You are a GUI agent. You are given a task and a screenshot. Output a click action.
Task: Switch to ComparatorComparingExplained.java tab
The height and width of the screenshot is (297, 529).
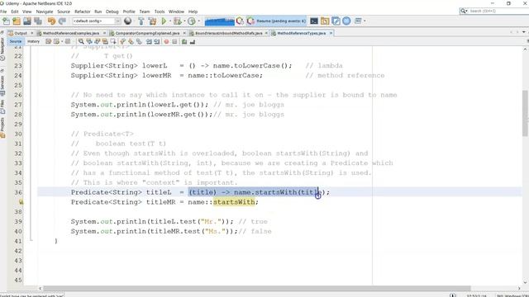(147, 33)
